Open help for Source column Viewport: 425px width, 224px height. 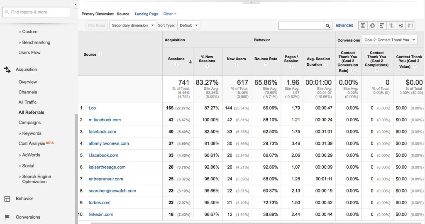[x=100, y=54]
